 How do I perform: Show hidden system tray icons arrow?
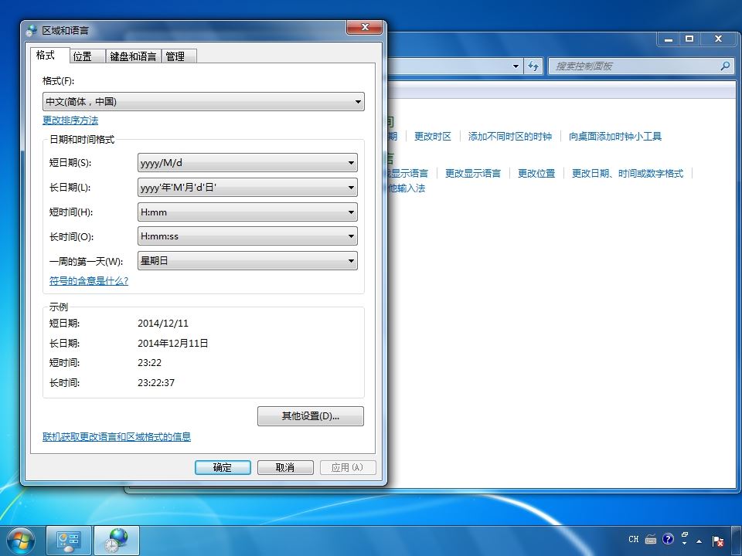point(699,541)
